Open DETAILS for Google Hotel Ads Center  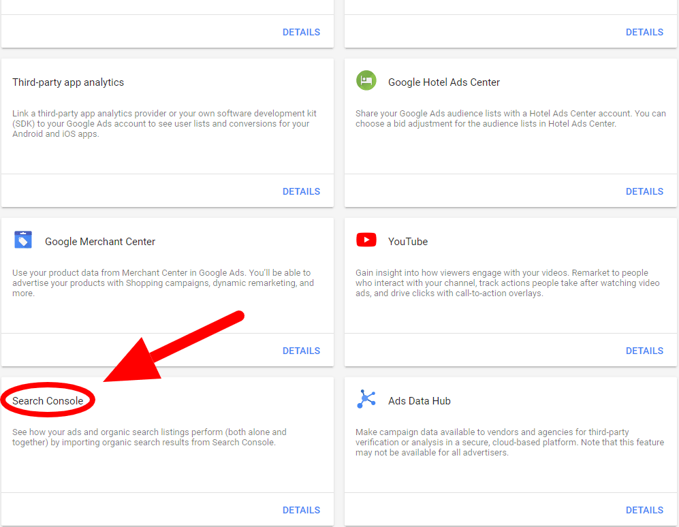tap(644, 191)
